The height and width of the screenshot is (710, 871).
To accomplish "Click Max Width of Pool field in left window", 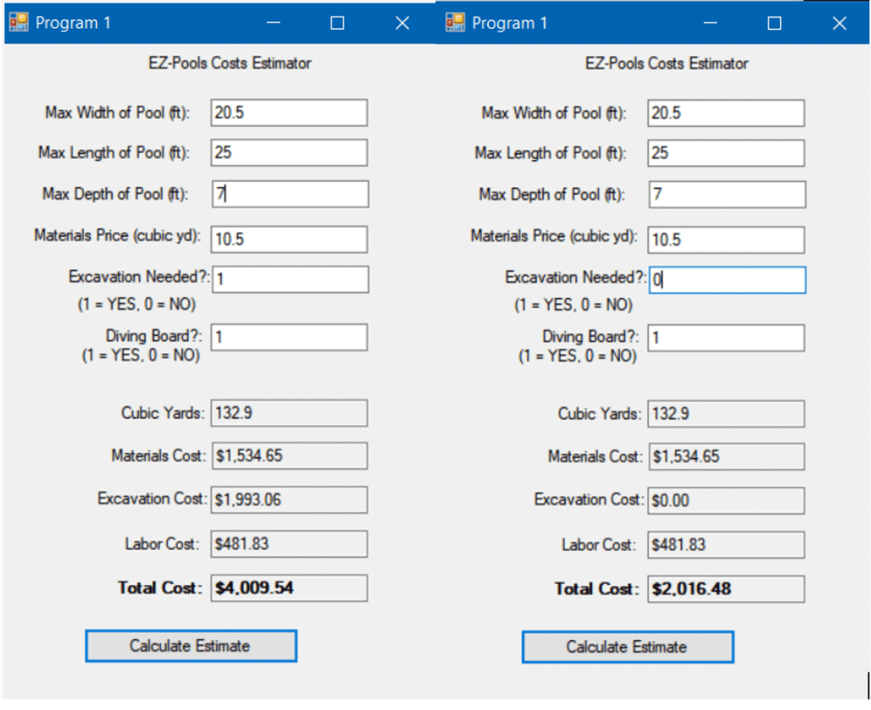I will (x=289, y=112).
